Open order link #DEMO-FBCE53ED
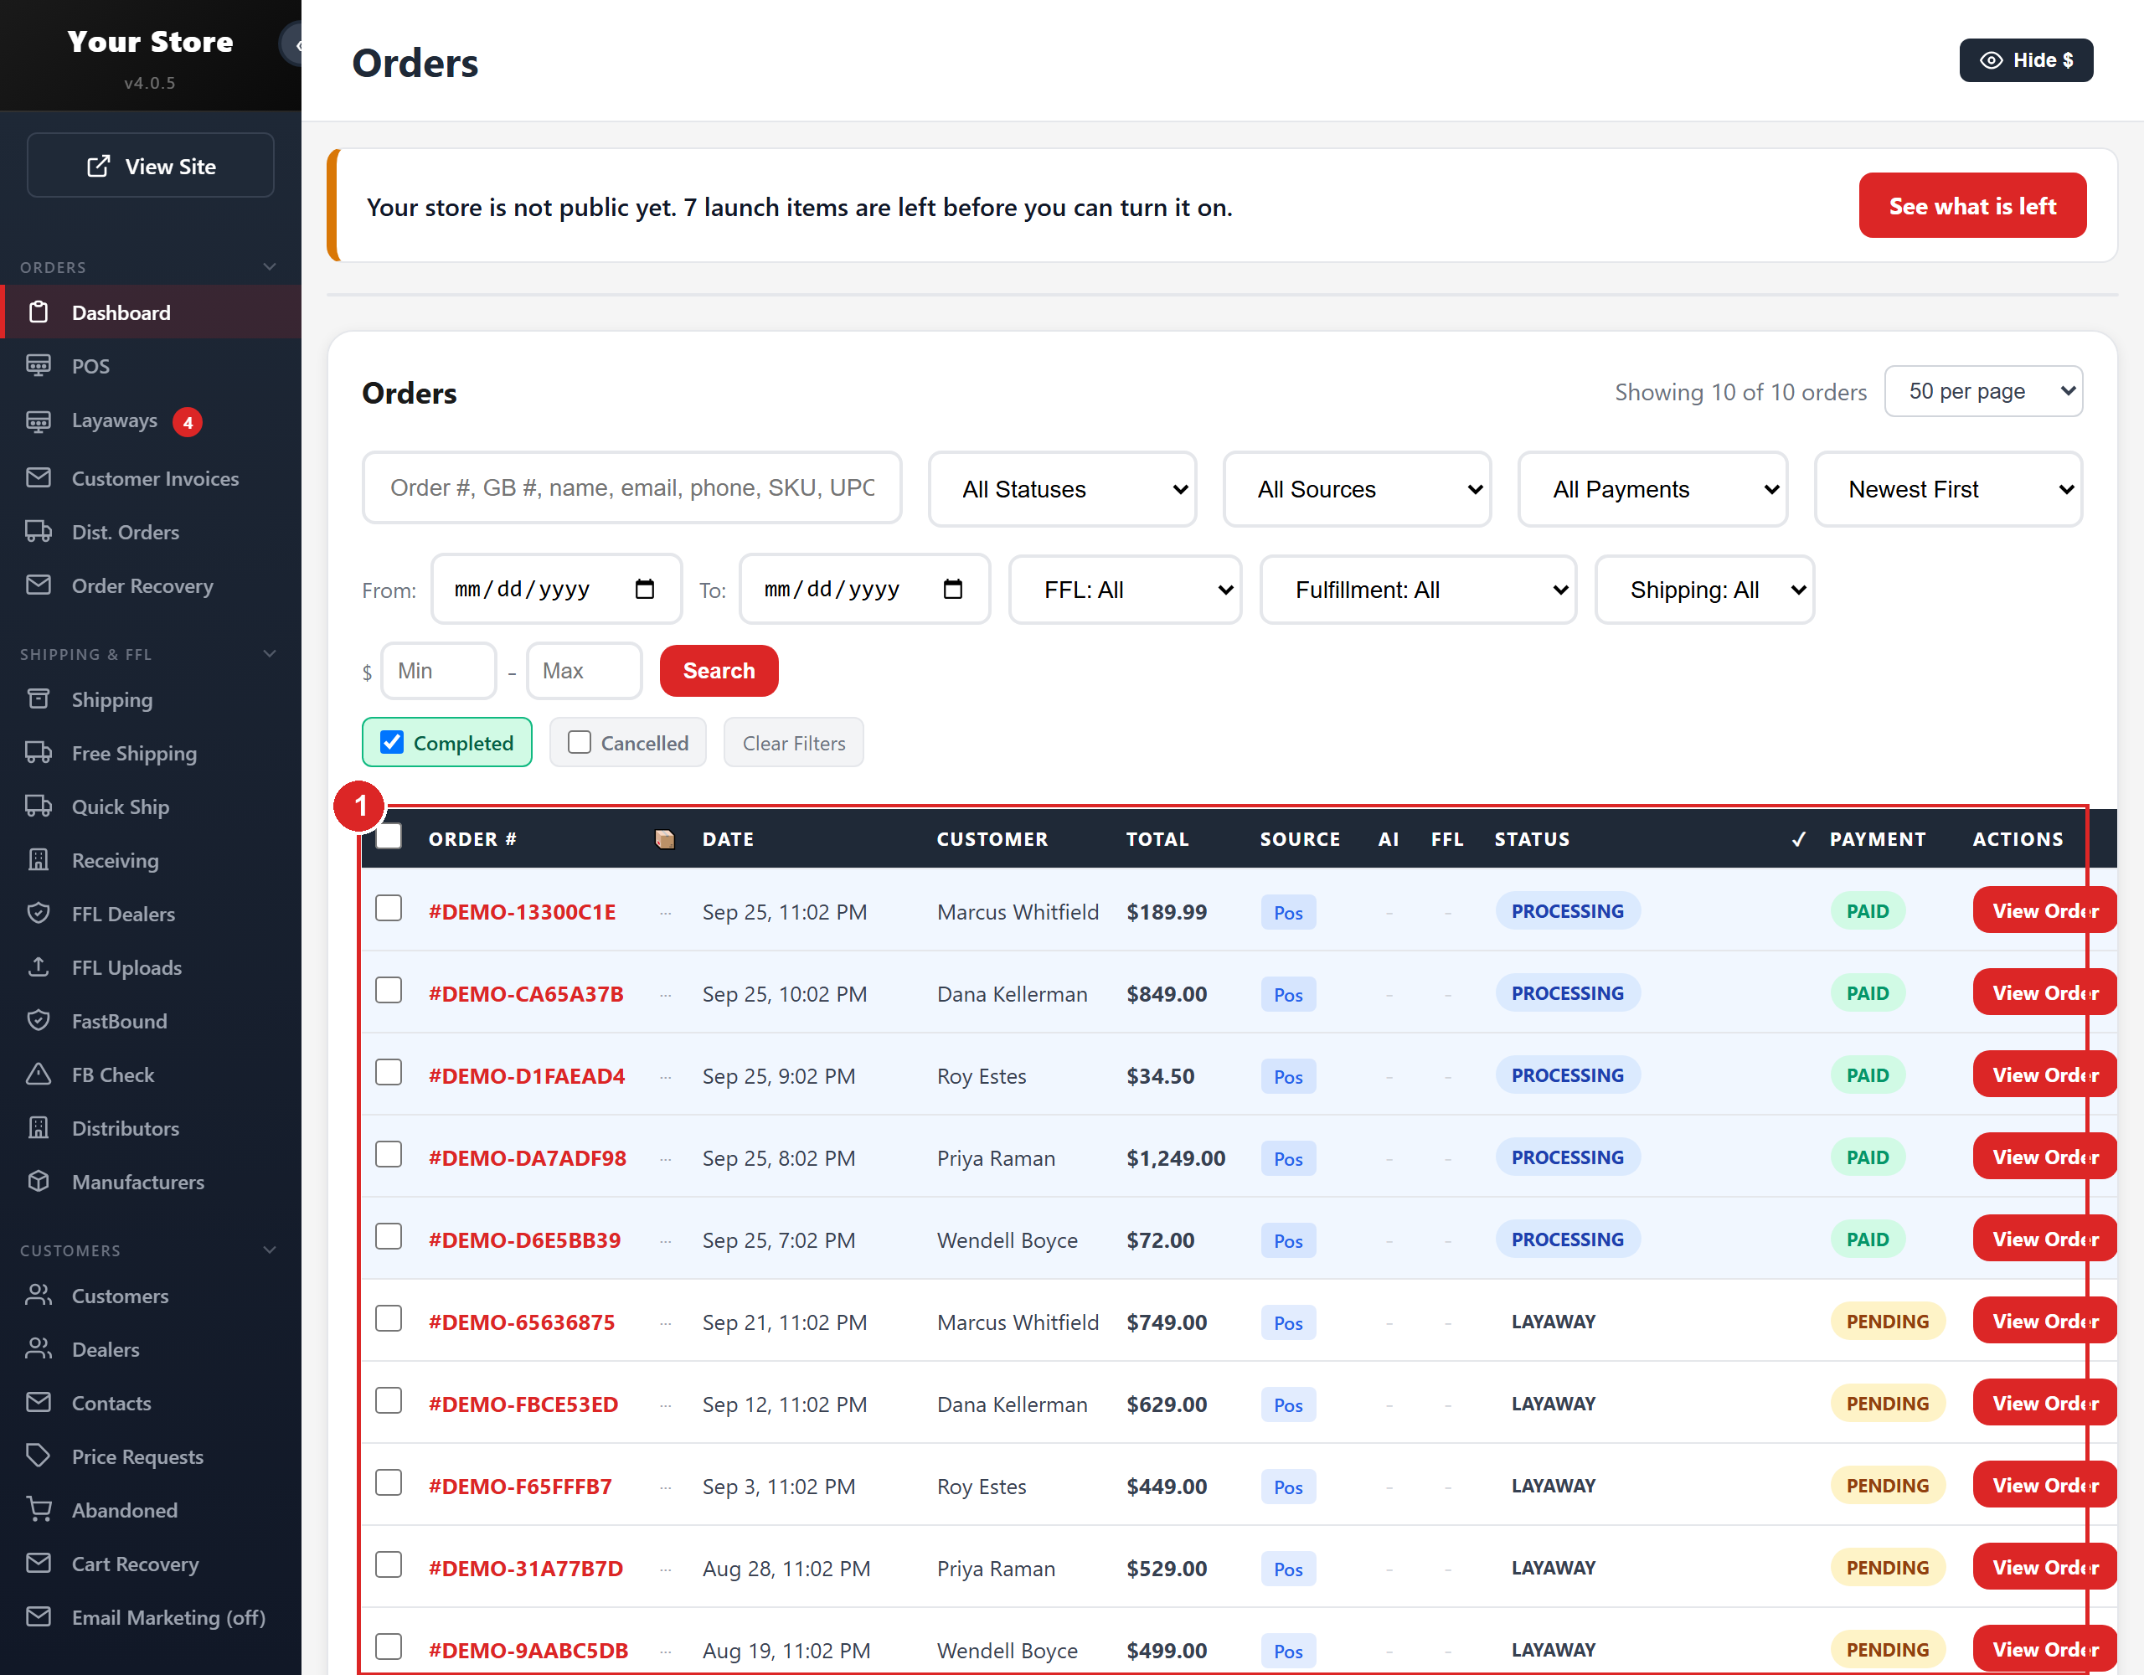The width and height of the screenshot is (2144, 1675). (x=523, y=1404)
